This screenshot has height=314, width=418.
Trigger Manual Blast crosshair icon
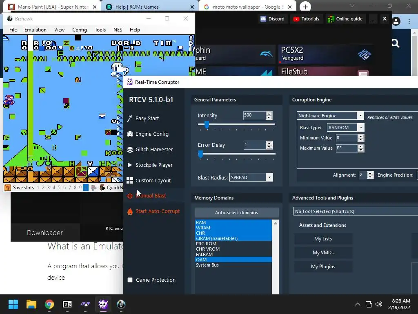click(x=130, y=196)
